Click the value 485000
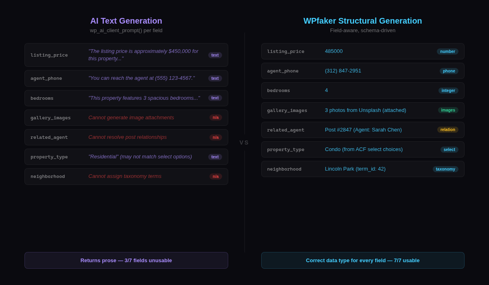This screenshot has width=489, height=285. (334, 51)
